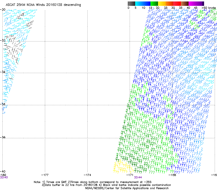Image resolution: width=217 pixels, height=190 pixels.
Task: Click the brown 35-40 knots color band
Action: coord(185,4)
